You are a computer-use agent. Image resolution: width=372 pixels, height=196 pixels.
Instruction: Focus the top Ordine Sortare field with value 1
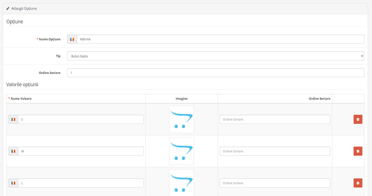tap(216, 73)
